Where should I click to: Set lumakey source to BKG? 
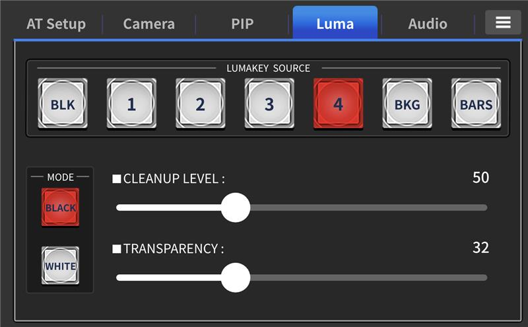tap(407, 104)
